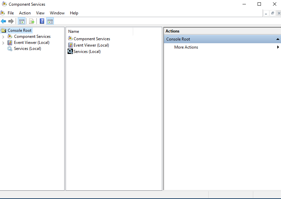Click Event Viewer icon in center list
Image resolution: width=281 pixels, height=199 pixels.
point(70,45)
